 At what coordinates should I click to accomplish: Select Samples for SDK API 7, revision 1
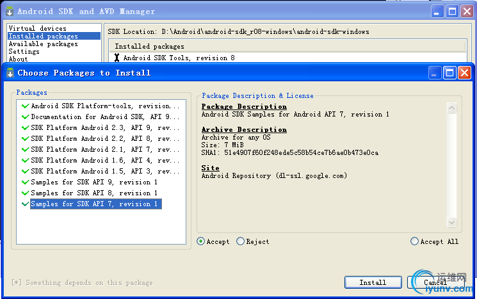(x=96, y=204)
